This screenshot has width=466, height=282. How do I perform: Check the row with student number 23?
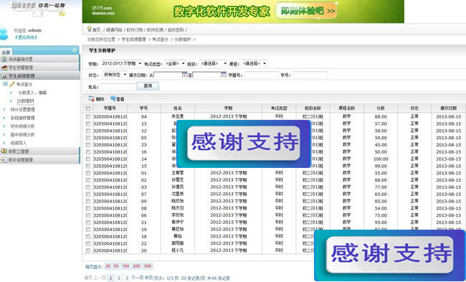pyautogui.click(x=88, y=145)
